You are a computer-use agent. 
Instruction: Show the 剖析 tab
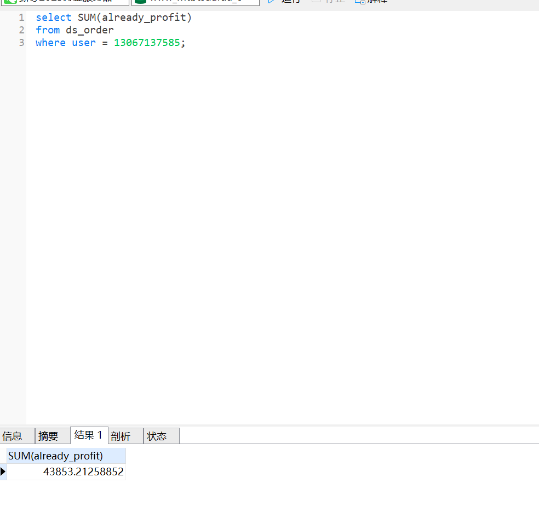(x=121, y=436)
